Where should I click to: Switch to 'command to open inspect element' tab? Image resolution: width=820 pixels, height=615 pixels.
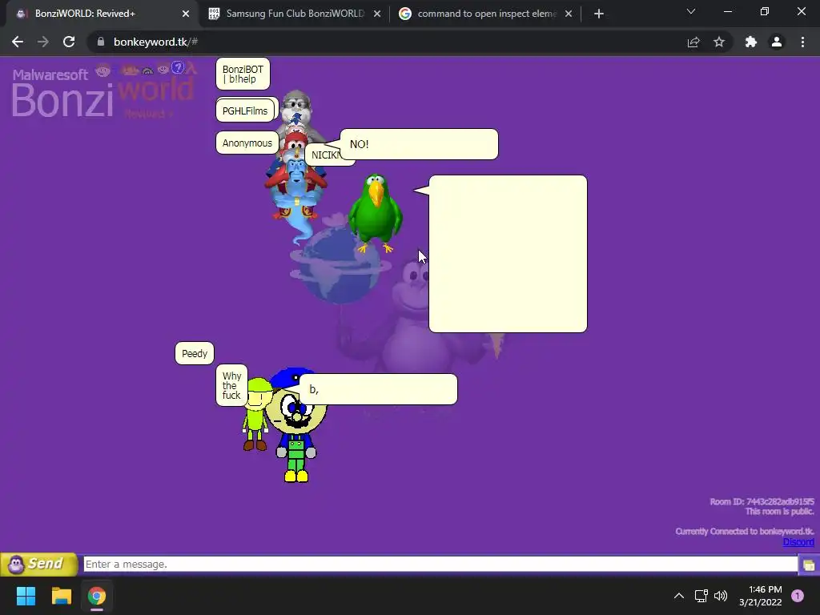point(486,14)
